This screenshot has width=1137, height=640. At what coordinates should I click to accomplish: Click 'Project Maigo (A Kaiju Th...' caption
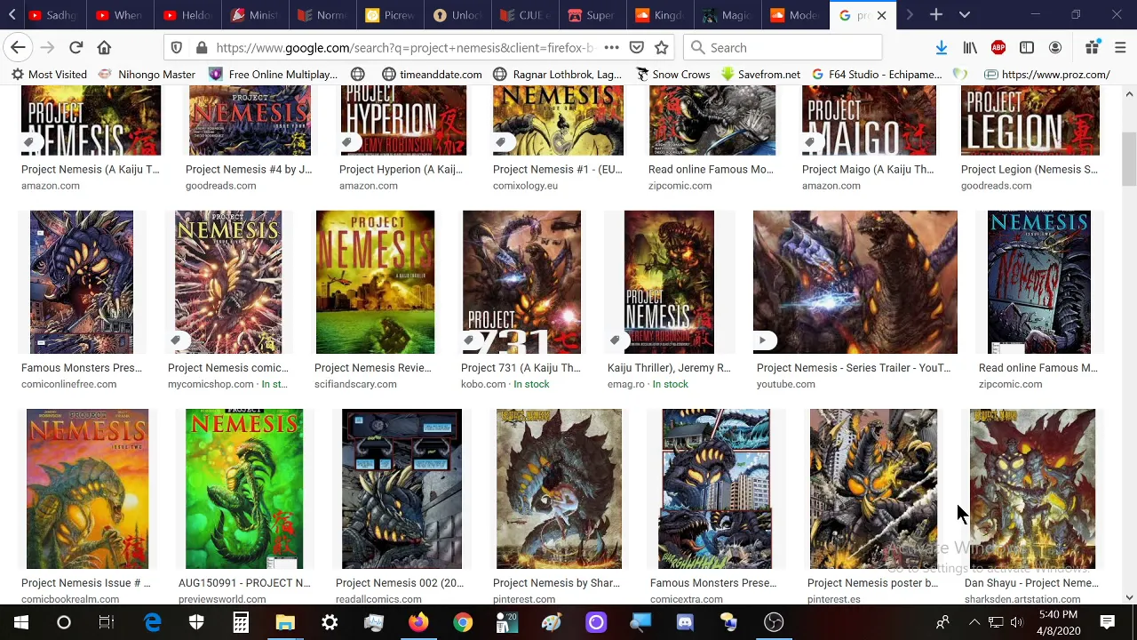point(868,169)
